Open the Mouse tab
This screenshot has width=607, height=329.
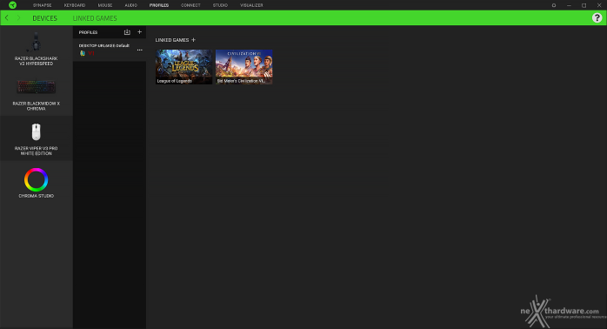pos(105,5)
